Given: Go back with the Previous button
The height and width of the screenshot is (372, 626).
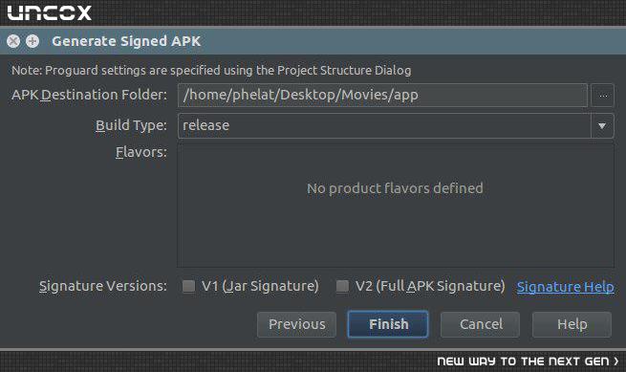Looking at the screenshot, I should tap(296, 324).
